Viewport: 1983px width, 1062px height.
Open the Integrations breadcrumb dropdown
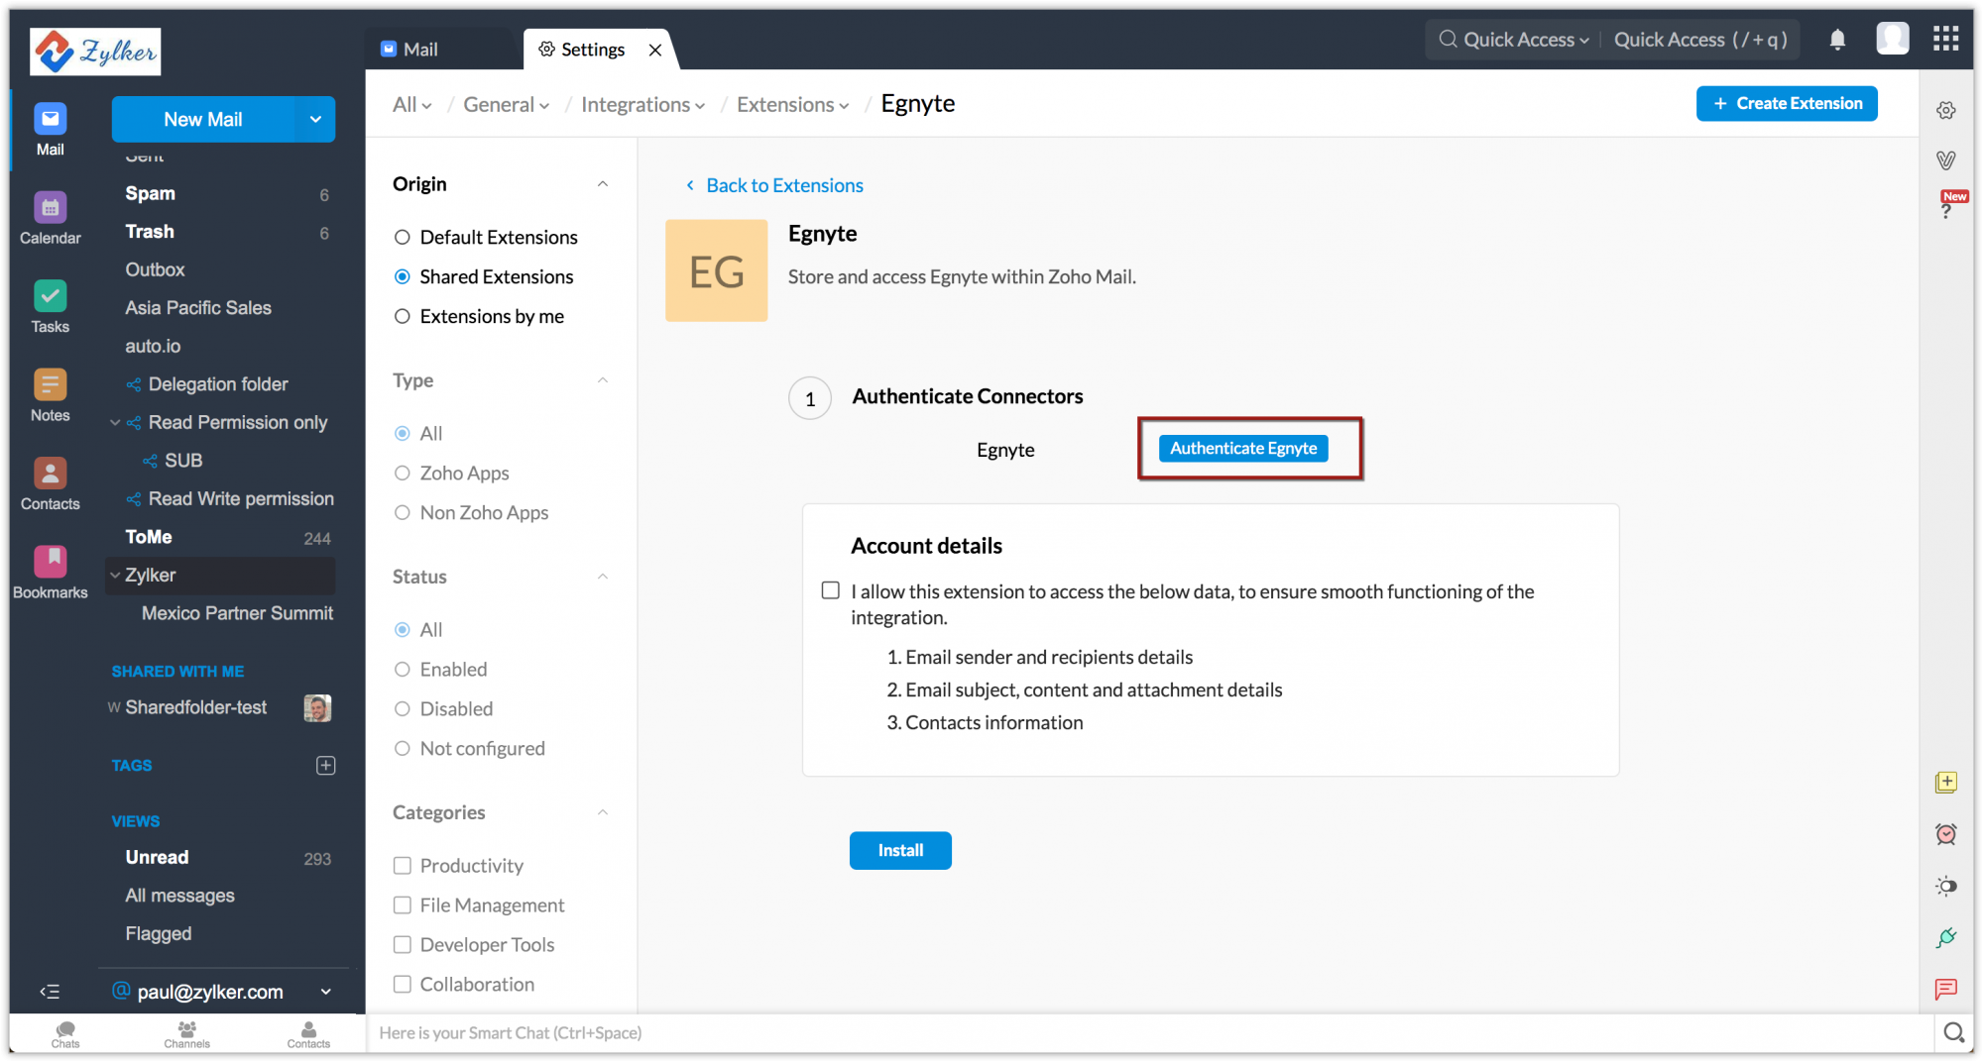(643, 104)
